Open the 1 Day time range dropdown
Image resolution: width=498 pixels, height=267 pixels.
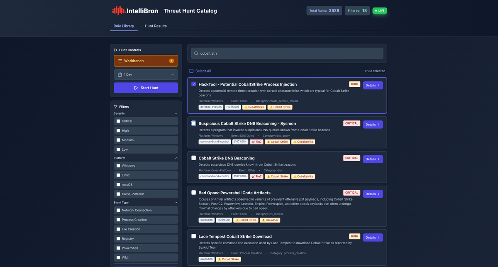146,75
